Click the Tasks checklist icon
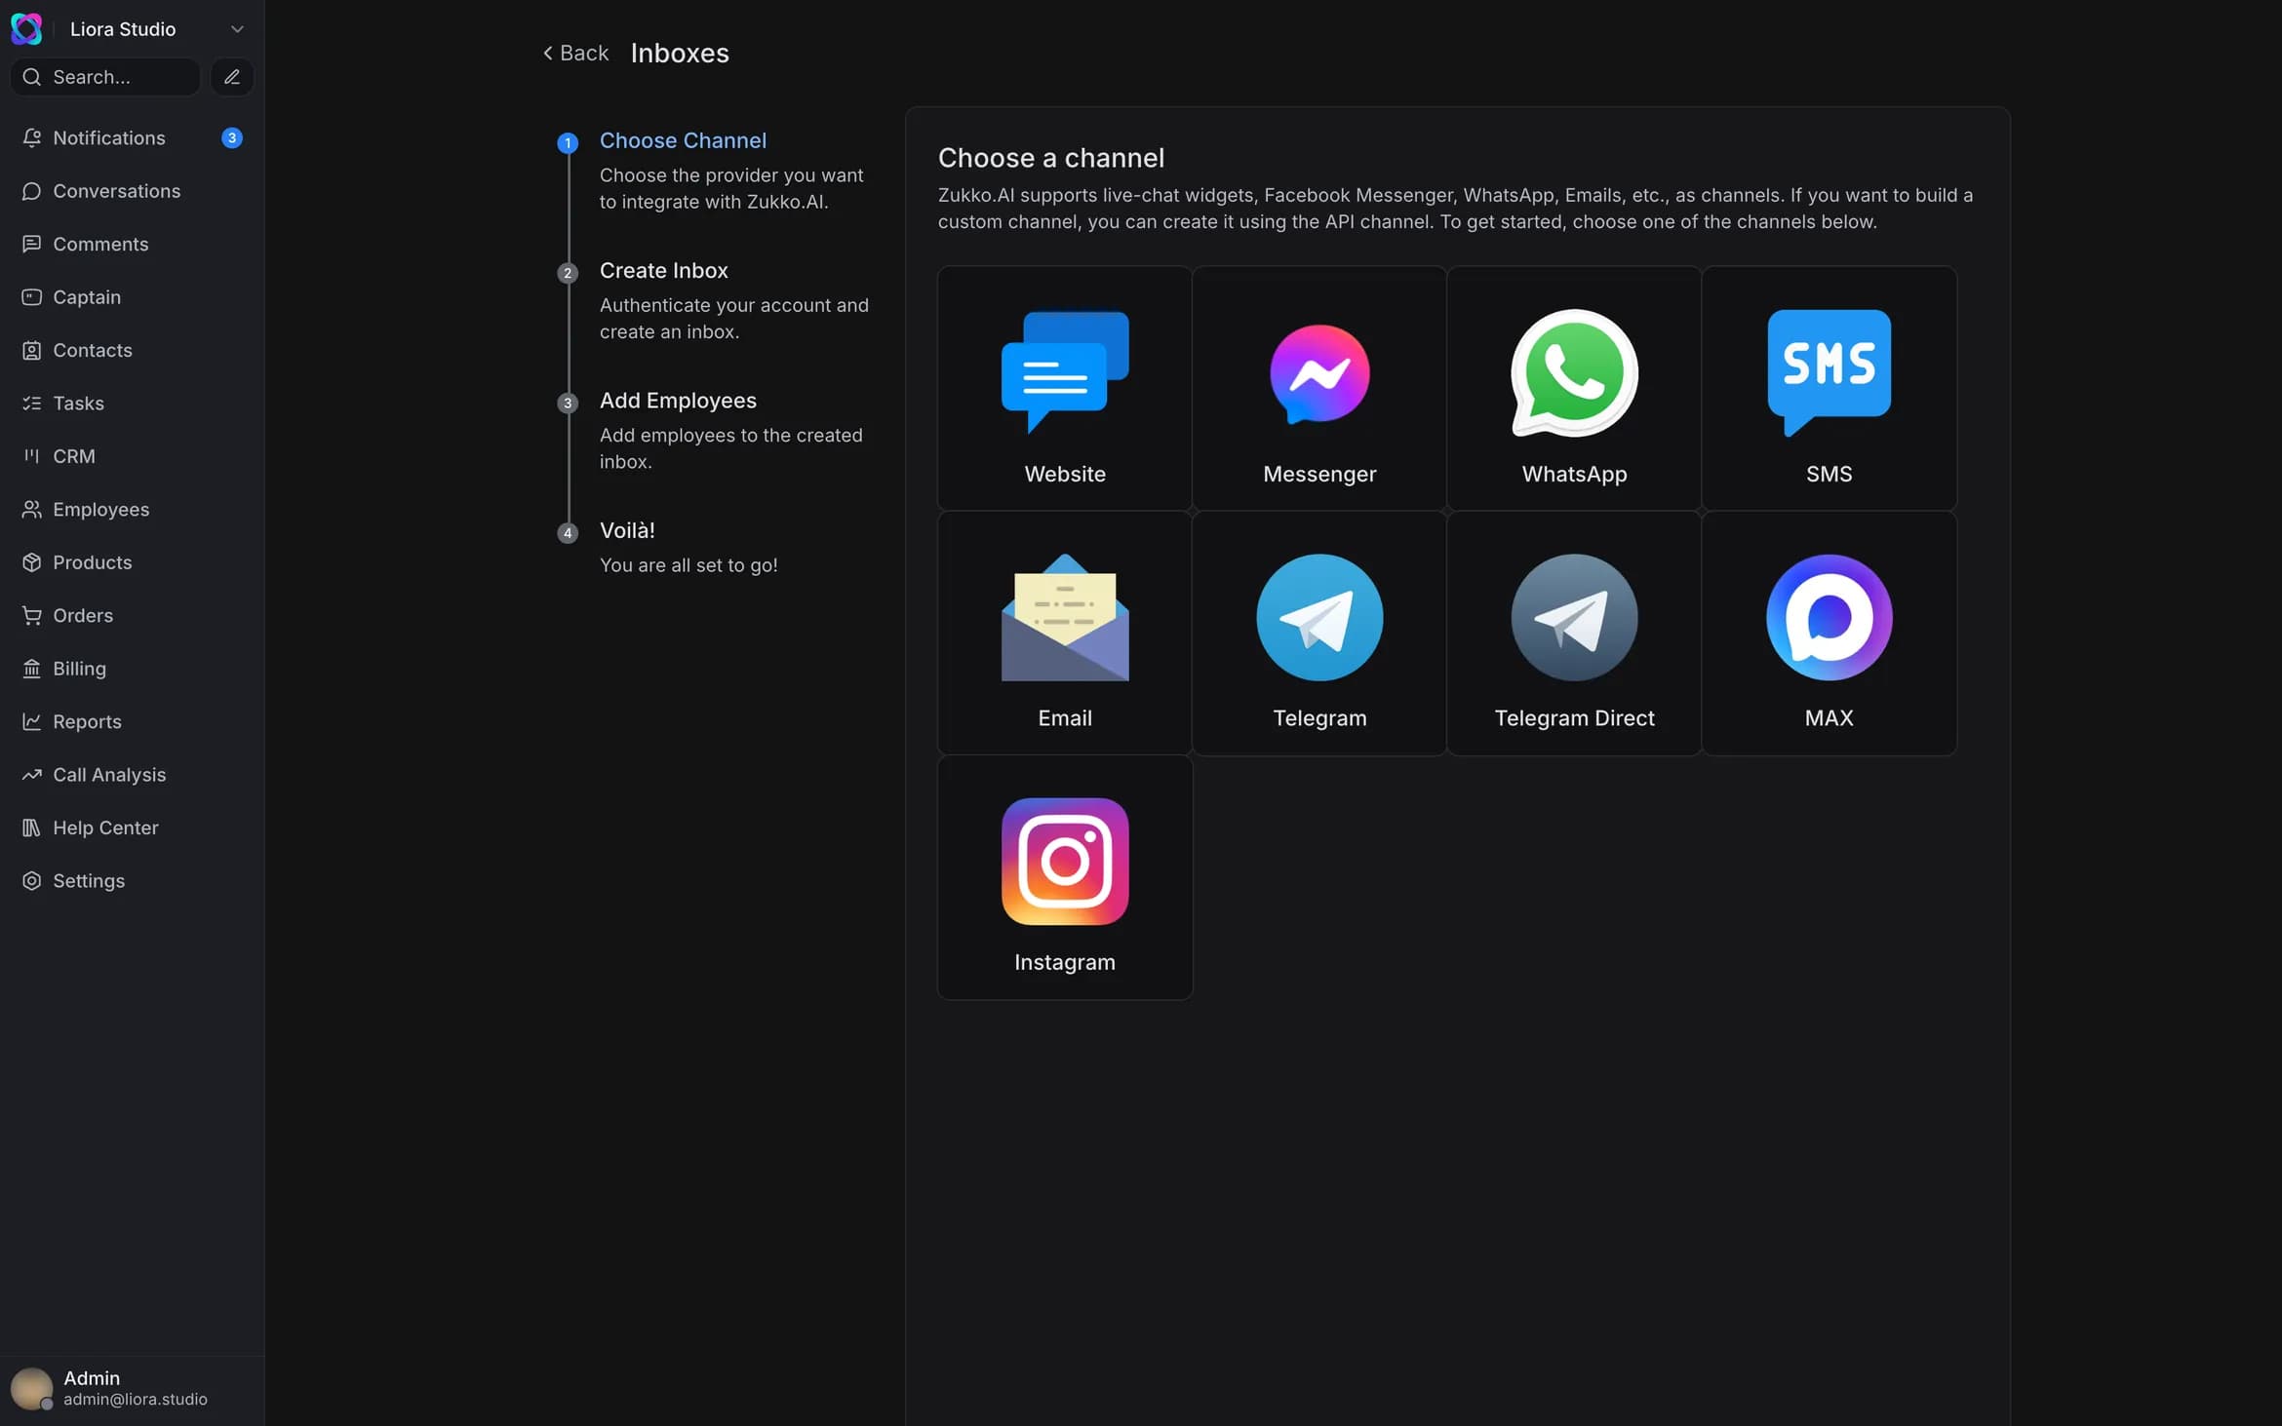This screenshot has height=1426, width=2282. coord(32,404)
